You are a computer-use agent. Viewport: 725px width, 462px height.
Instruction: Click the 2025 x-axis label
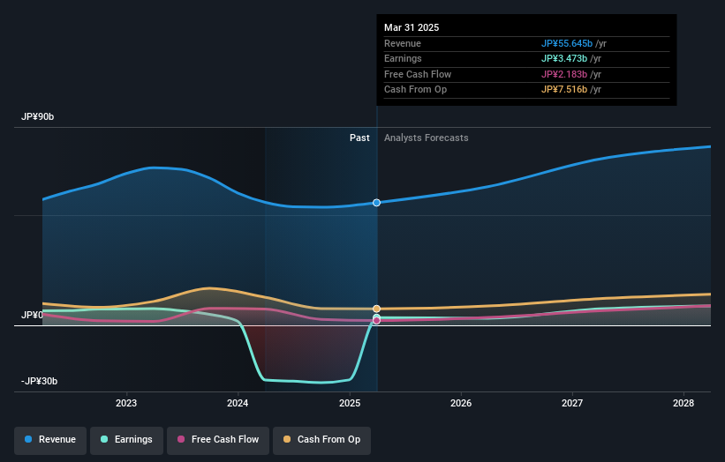(350, 404)
